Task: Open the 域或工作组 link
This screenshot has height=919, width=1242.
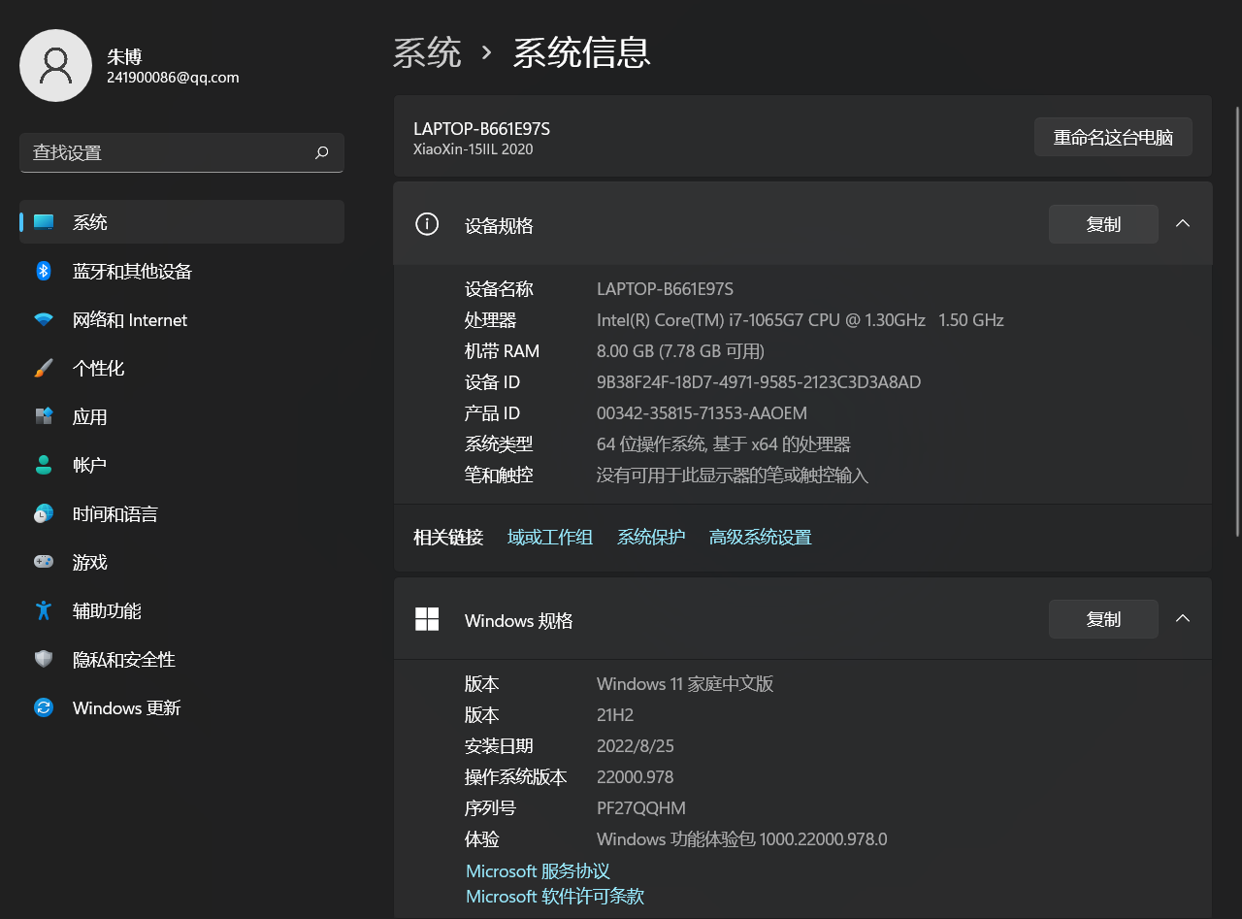Action: [x=550, y=537]
